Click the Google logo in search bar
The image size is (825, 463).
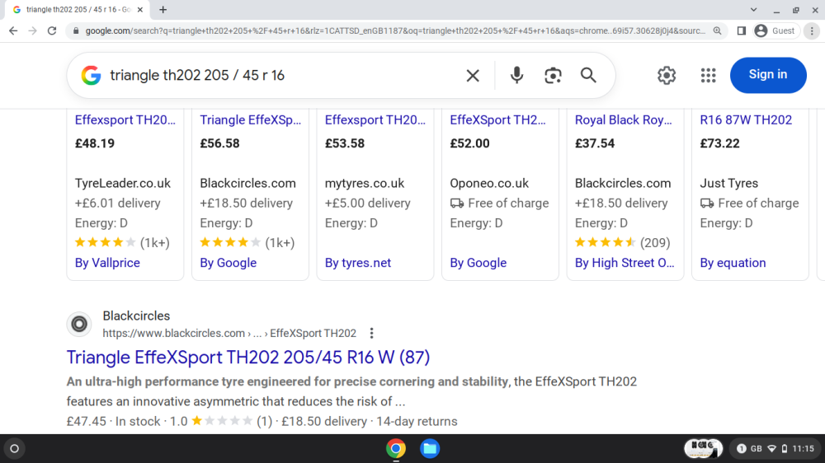pos(91,75)
